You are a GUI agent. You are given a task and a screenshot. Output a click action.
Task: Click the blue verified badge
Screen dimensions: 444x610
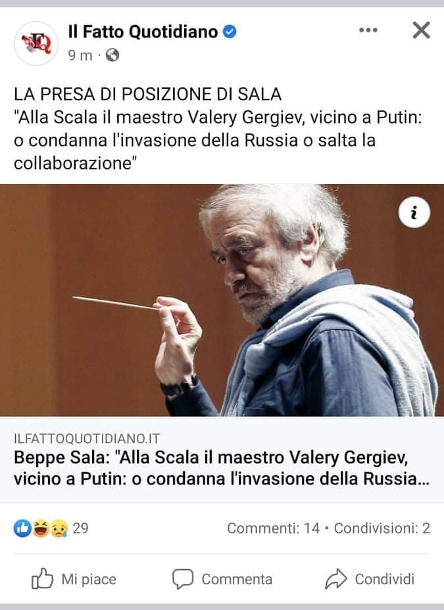230,32
